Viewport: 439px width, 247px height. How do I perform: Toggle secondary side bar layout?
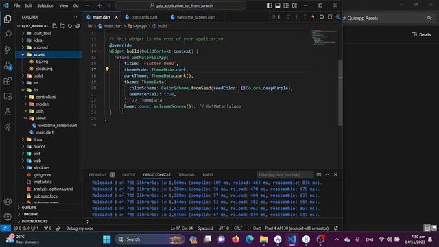pyautogui.click(x=286, y=5)
